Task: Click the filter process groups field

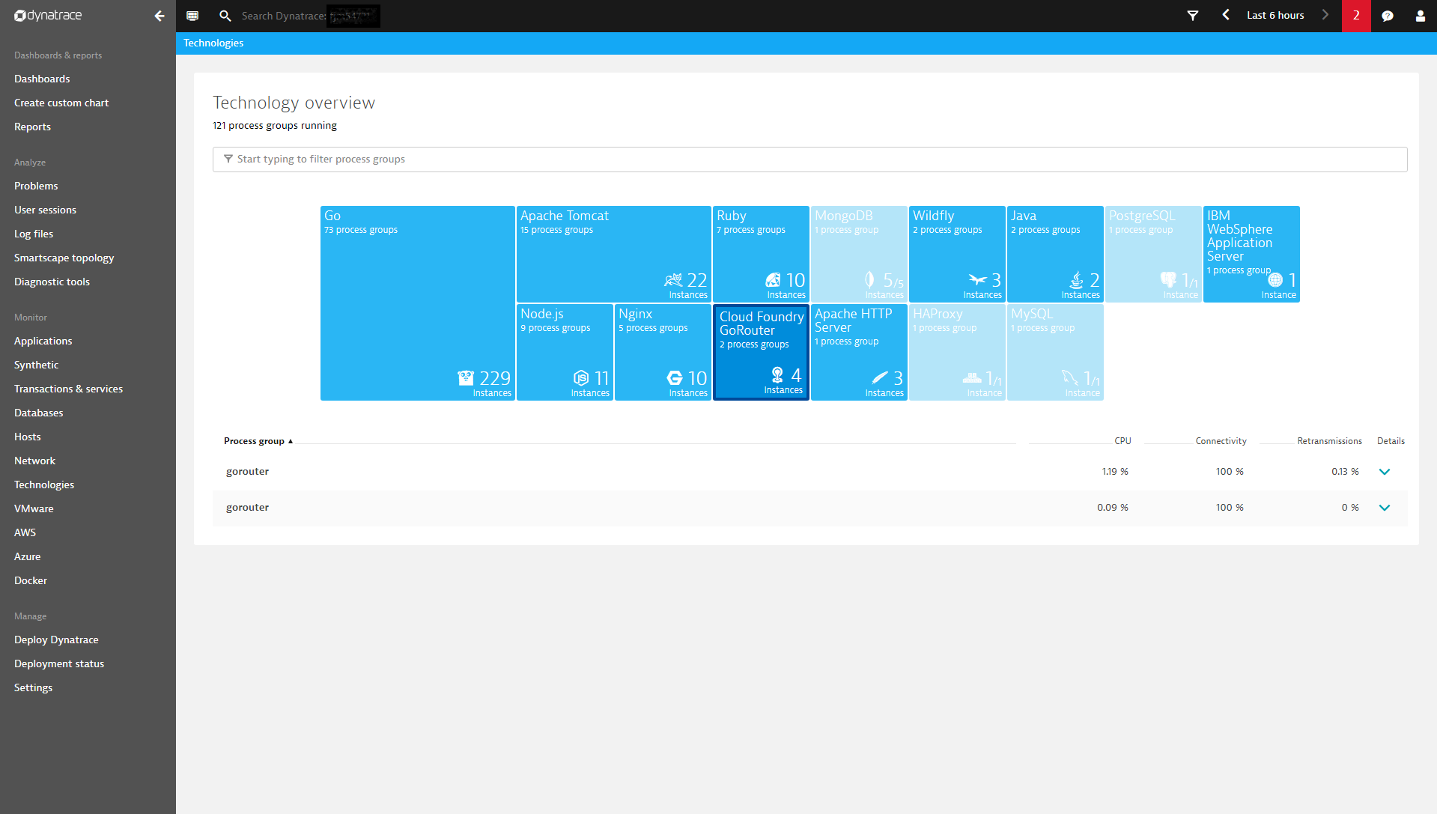Action: [x=809, y=160]
